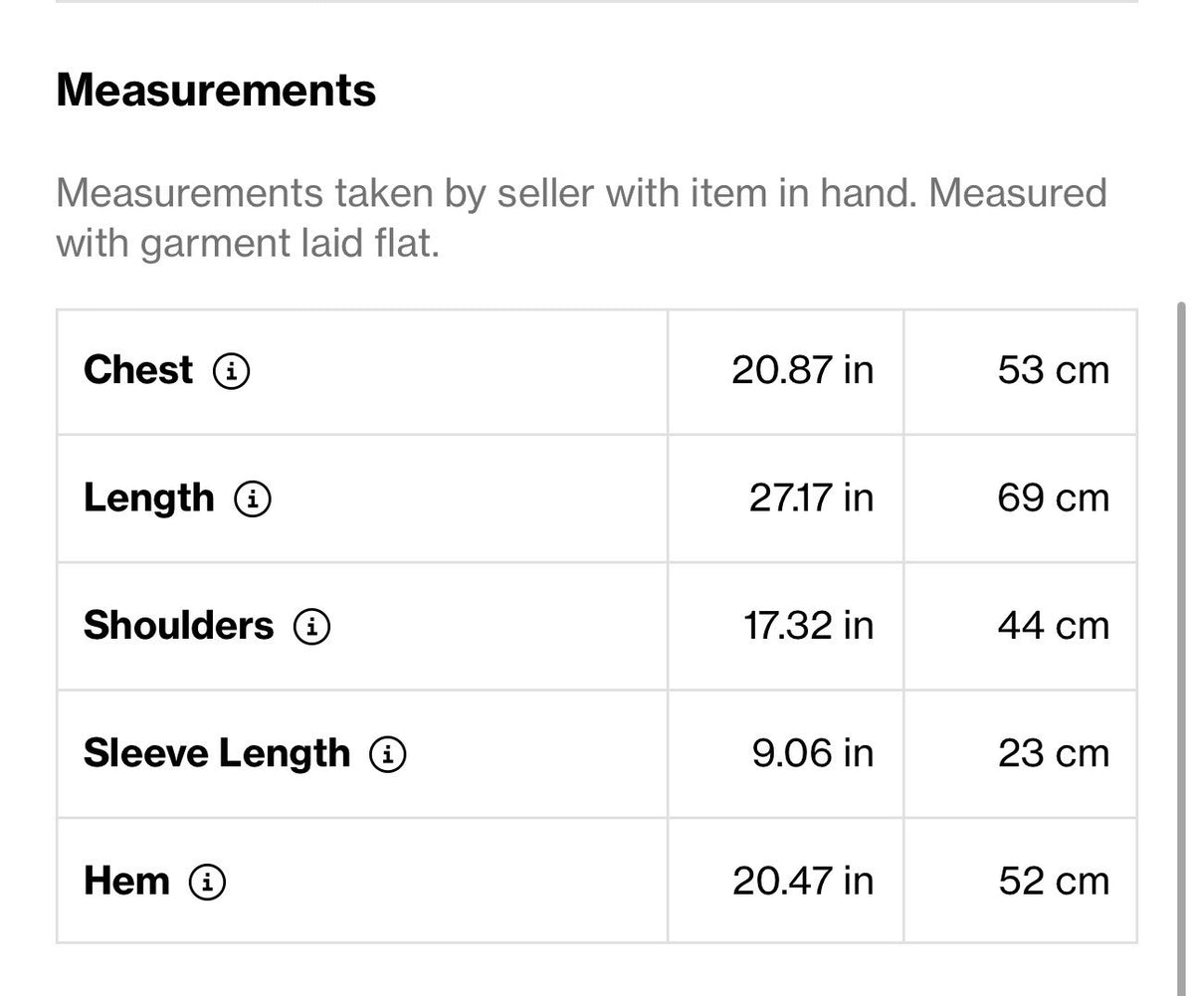1194x996 pixels.
Task: Click the 27.17 in length value
Action: click(x=811, y=498)
